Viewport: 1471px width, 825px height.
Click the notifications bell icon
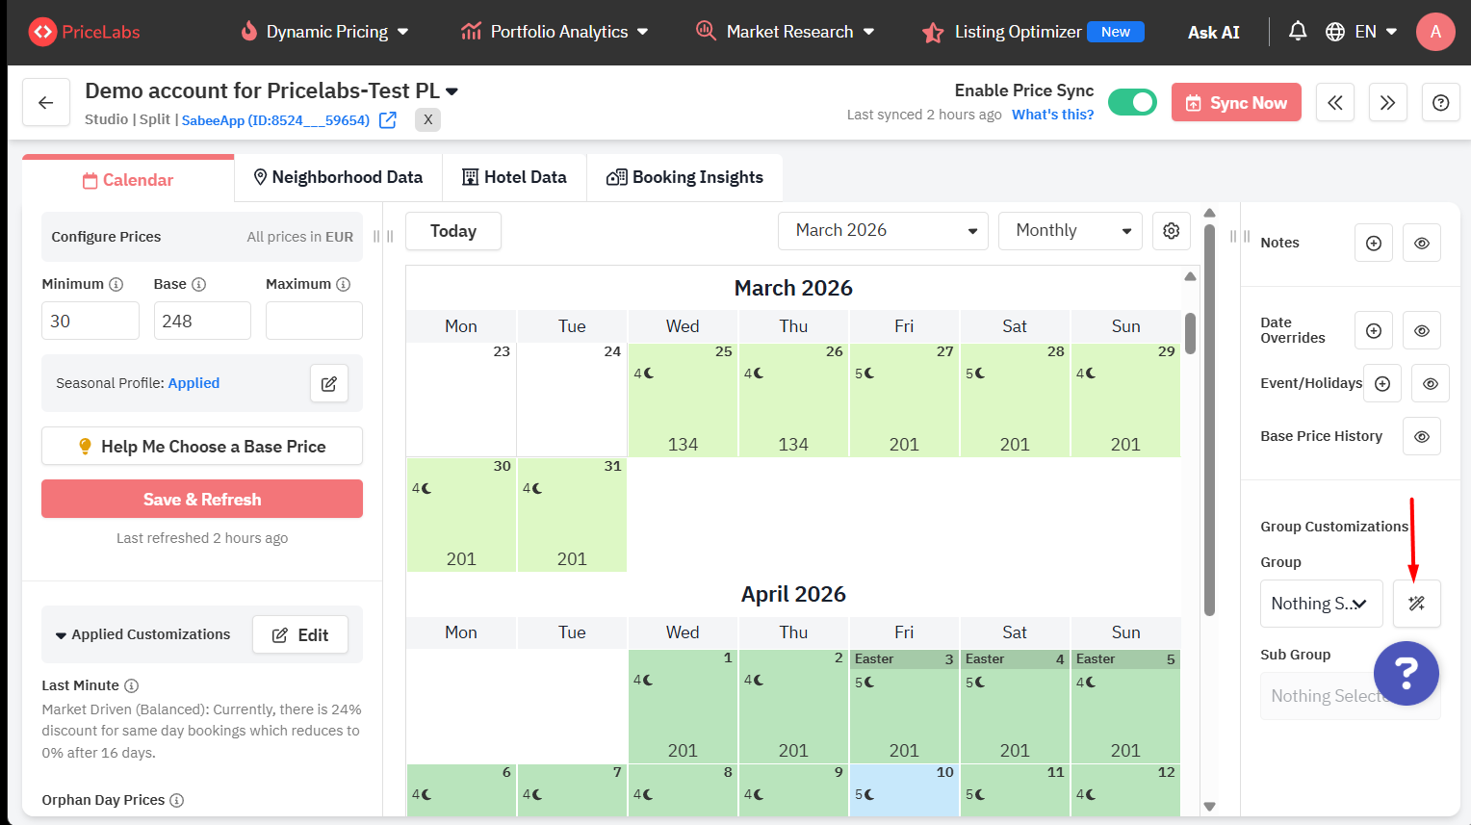coord(1297,32)
